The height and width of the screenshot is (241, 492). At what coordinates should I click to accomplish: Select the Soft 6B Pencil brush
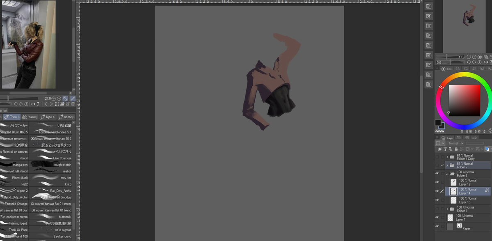(14, 171)
